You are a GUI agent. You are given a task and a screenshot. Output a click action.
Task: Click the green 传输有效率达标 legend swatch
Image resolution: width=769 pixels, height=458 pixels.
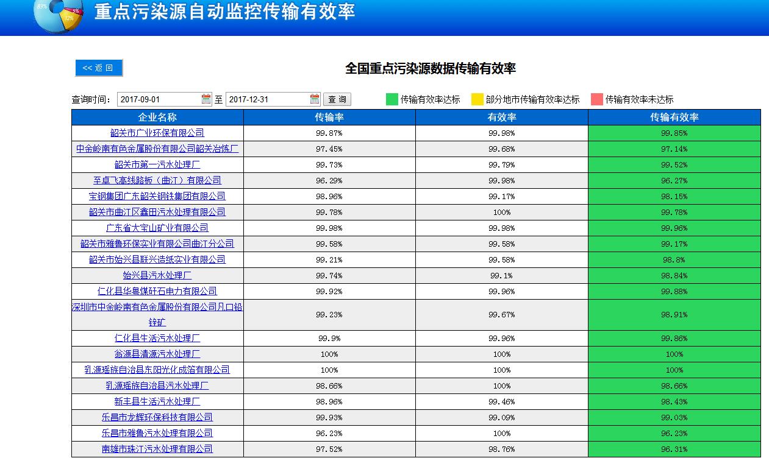pyautogui.click(x=392, y=99)
